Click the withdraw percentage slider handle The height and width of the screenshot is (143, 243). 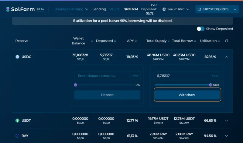tap(210, 85)
